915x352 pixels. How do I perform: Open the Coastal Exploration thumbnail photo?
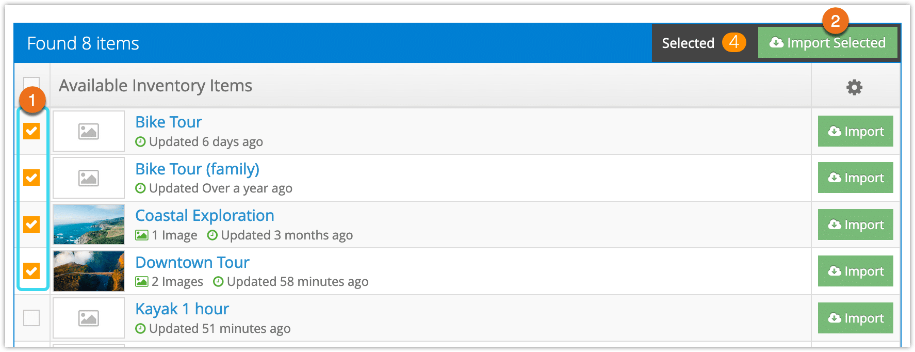89,225
